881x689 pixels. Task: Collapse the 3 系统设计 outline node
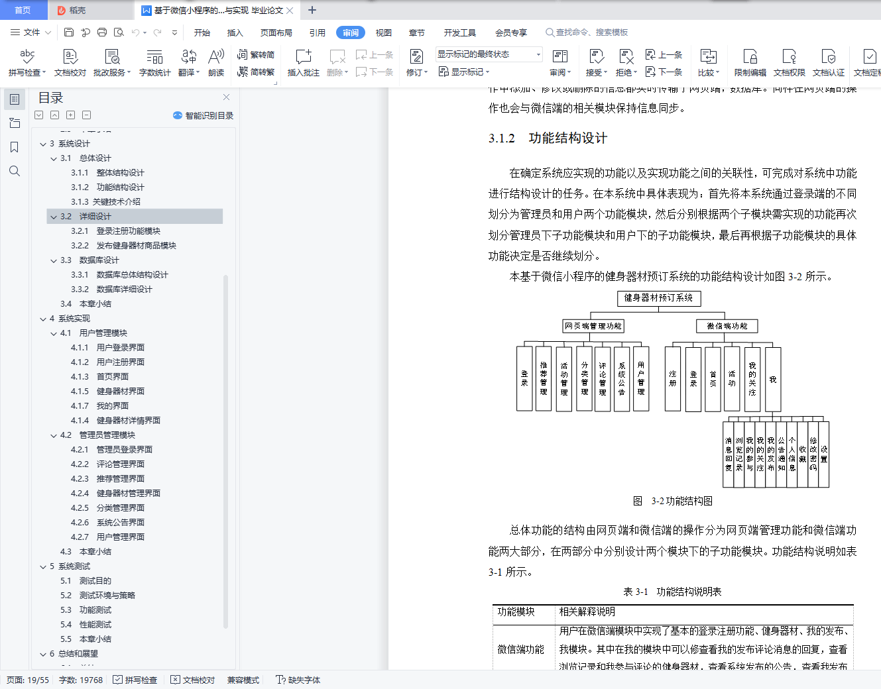click(43, 144)
